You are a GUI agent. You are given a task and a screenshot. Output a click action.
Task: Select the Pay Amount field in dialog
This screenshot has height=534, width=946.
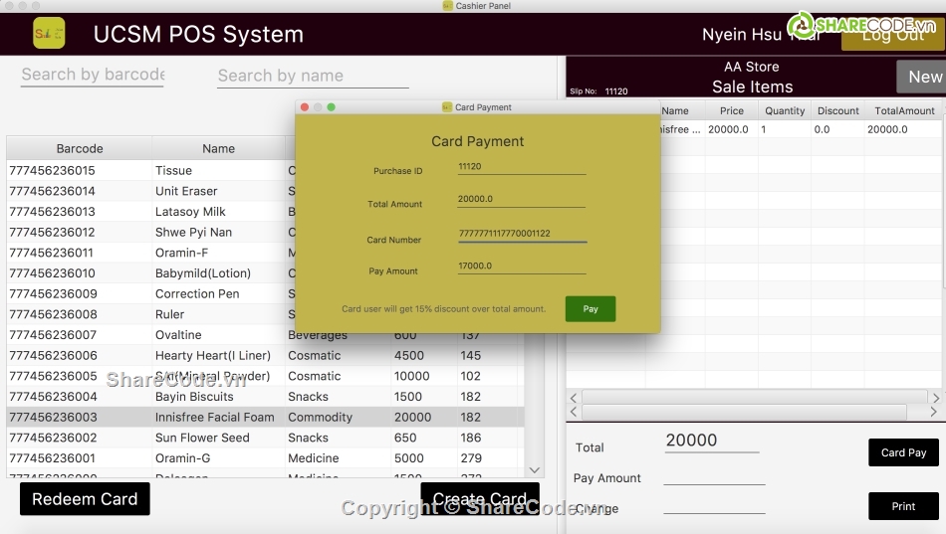click(x=522, y=267)
